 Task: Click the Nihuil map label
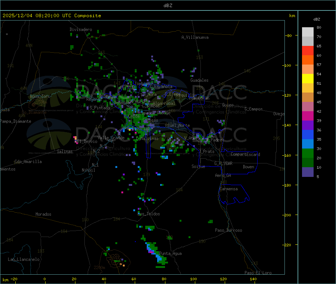point(88,170)
